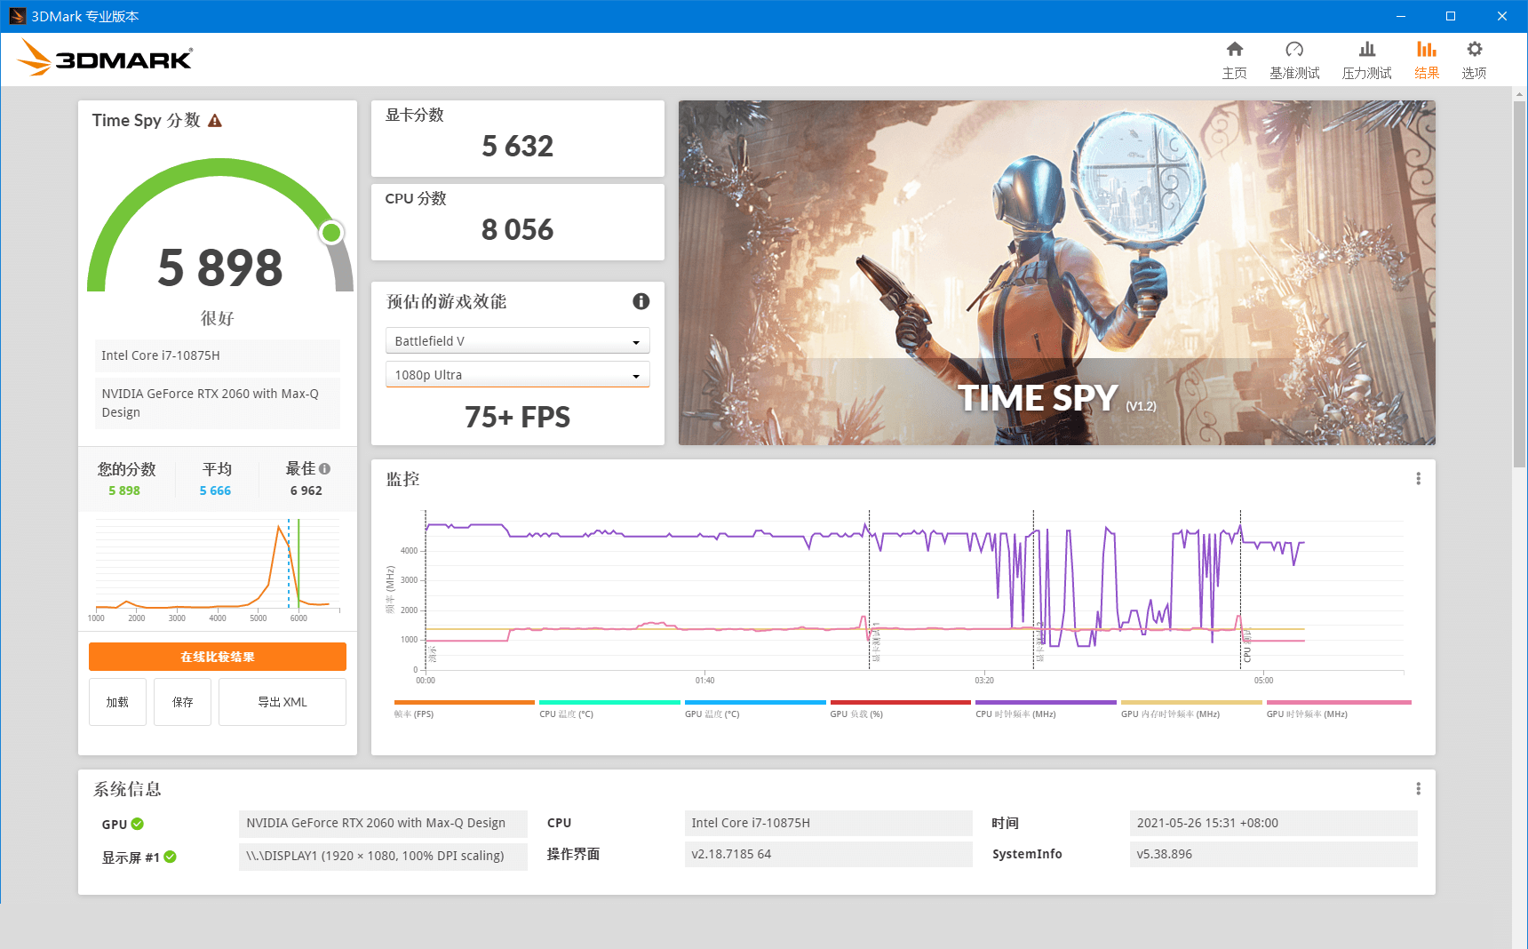
Task: Click the 3DMark logo
Action: click(104, 57)
